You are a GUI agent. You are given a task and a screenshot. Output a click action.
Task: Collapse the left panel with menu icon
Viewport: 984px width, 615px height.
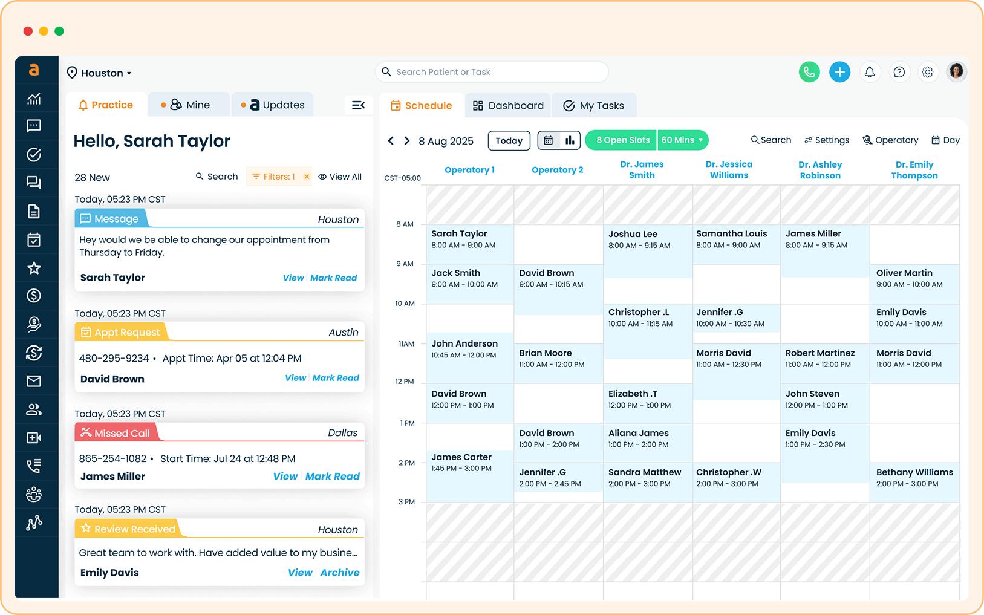[x=358, y=105]
